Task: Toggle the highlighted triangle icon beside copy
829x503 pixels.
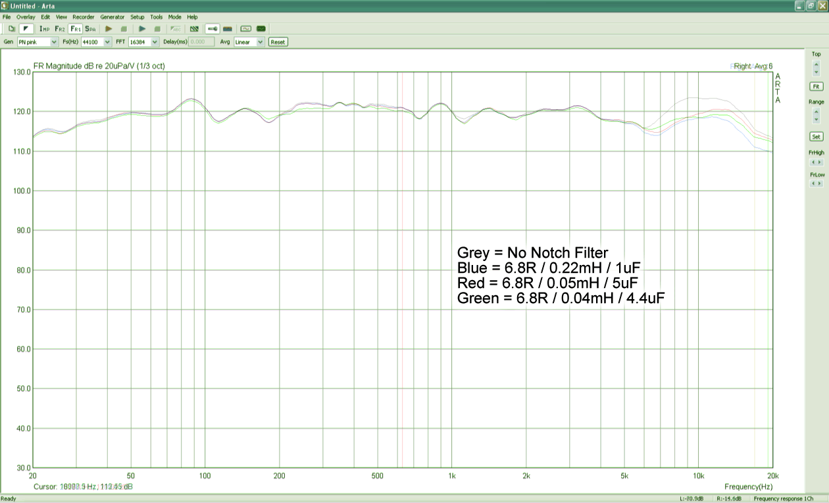Action: click(26, 28)
